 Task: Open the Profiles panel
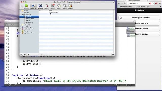59,6
